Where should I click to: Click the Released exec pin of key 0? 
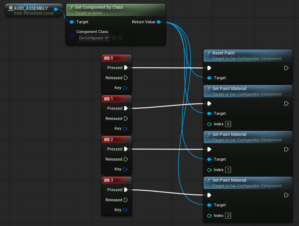(125, 78)
